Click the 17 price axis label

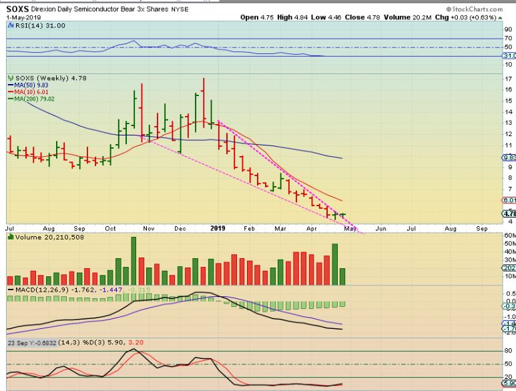(x=509, y=79)
